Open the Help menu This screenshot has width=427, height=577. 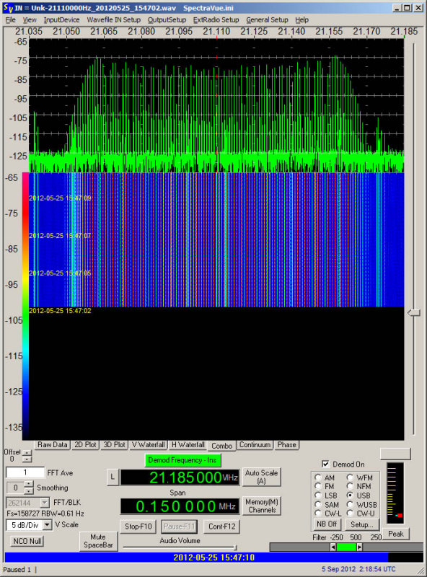301,20
